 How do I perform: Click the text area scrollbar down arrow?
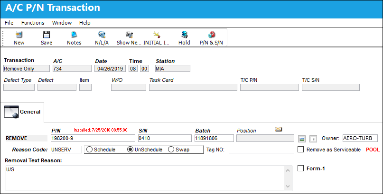tap(288, 186)
